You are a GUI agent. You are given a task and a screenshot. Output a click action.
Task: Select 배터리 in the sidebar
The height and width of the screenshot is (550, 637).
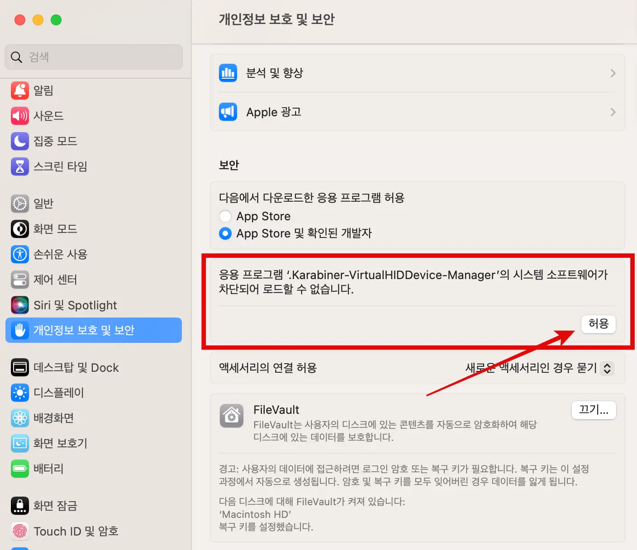point(48,469)
